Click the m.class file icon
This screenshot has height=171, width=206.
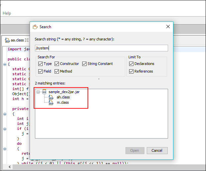(51, 103)
